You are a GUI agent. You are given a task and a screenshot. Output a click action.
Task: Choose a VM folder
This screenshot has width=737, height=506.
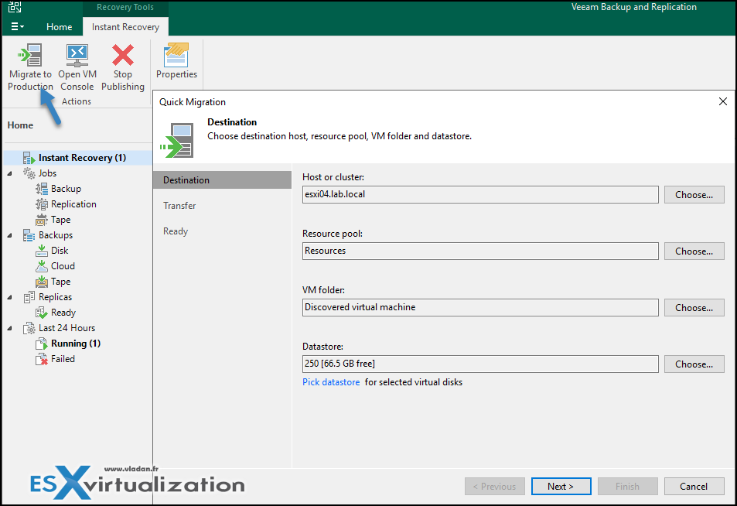694,308
